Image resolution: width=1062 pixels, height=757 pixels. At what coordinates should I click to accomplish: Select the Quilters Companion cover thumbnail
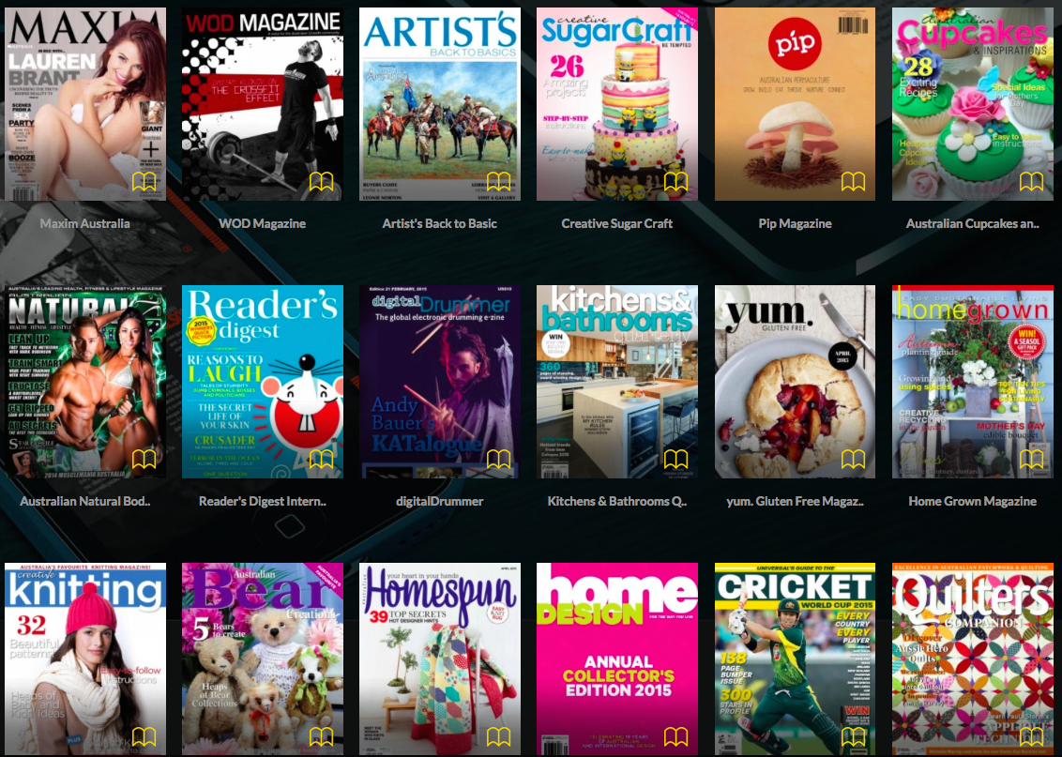coord(972,657)
